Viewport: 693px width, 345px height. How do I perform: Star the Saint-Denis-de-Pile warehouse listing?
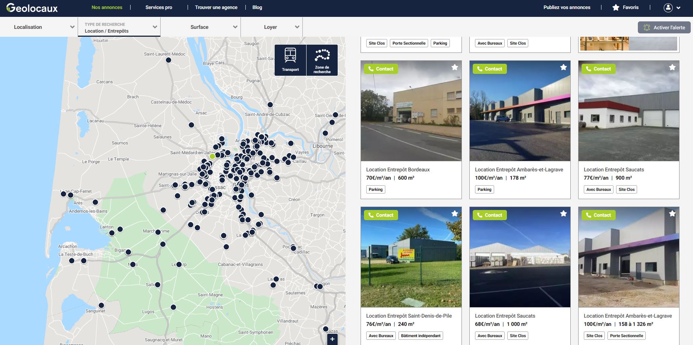point(454,214)
